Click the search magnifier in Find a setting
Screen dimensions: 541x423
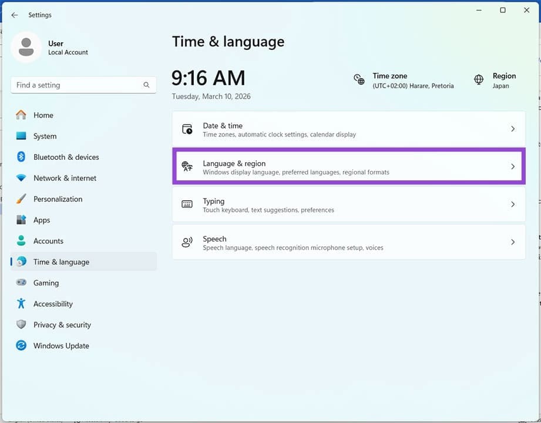pos(146,85)
